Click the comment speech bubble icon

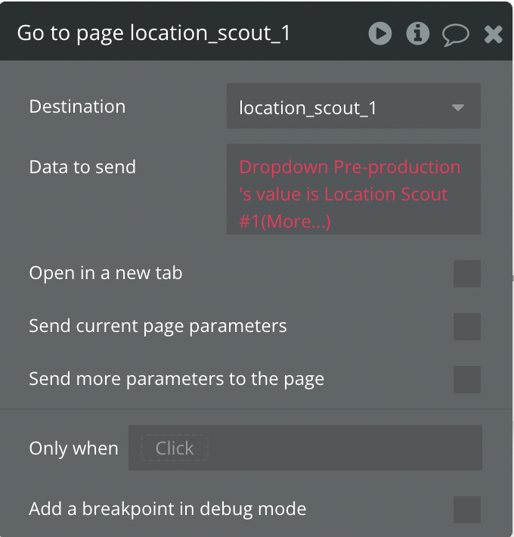pos(456,34)
